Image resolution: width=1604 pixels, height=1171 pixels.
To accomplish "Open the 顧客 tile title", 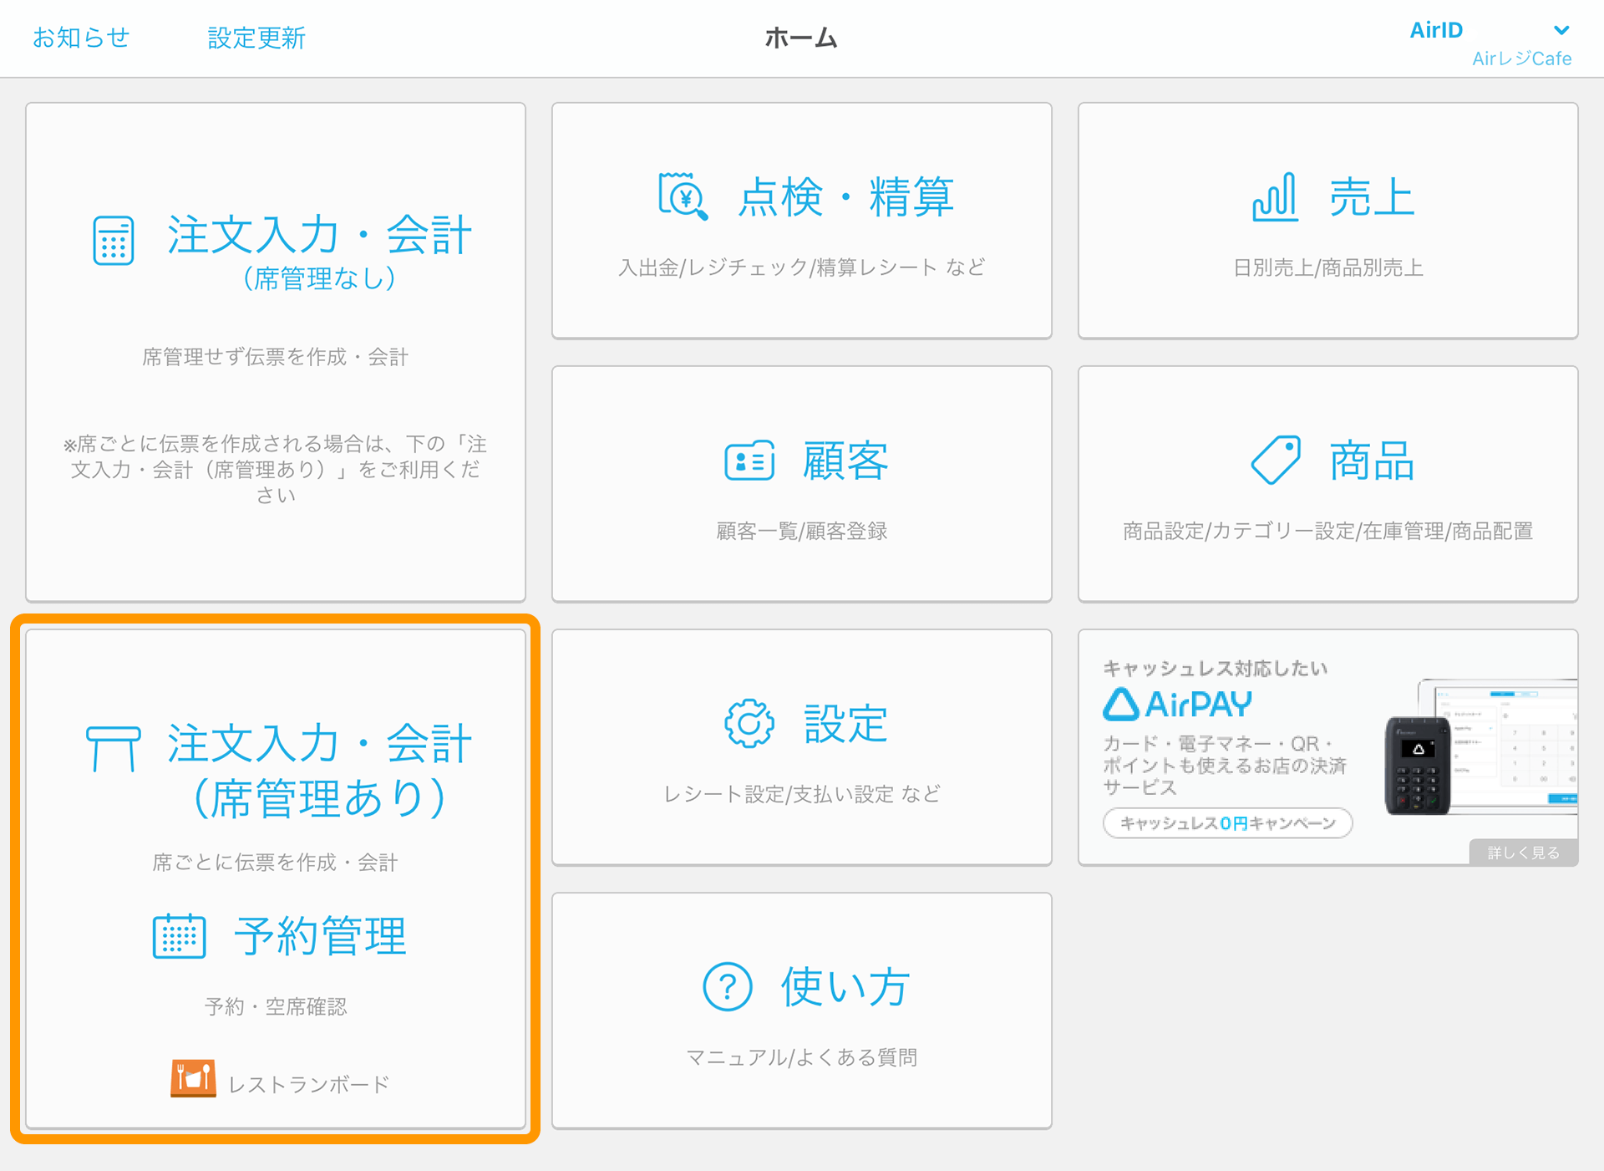I will click(845, 461).
